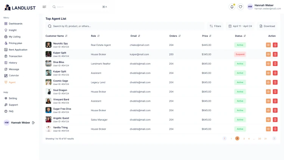Open the April 11 - April 24 date picker
Screen dimensions: 284x160
(x=240, y=26)
